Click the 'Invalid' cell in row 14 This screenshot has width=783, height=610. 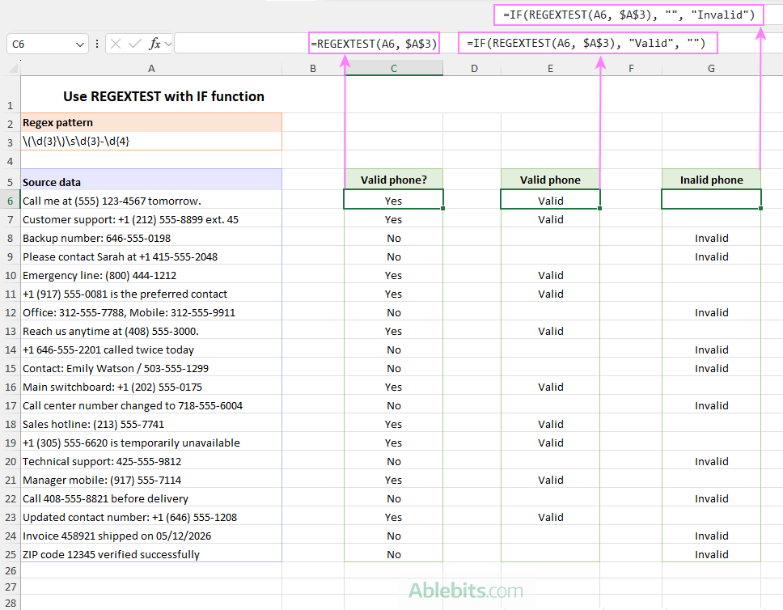pos(711,349)
